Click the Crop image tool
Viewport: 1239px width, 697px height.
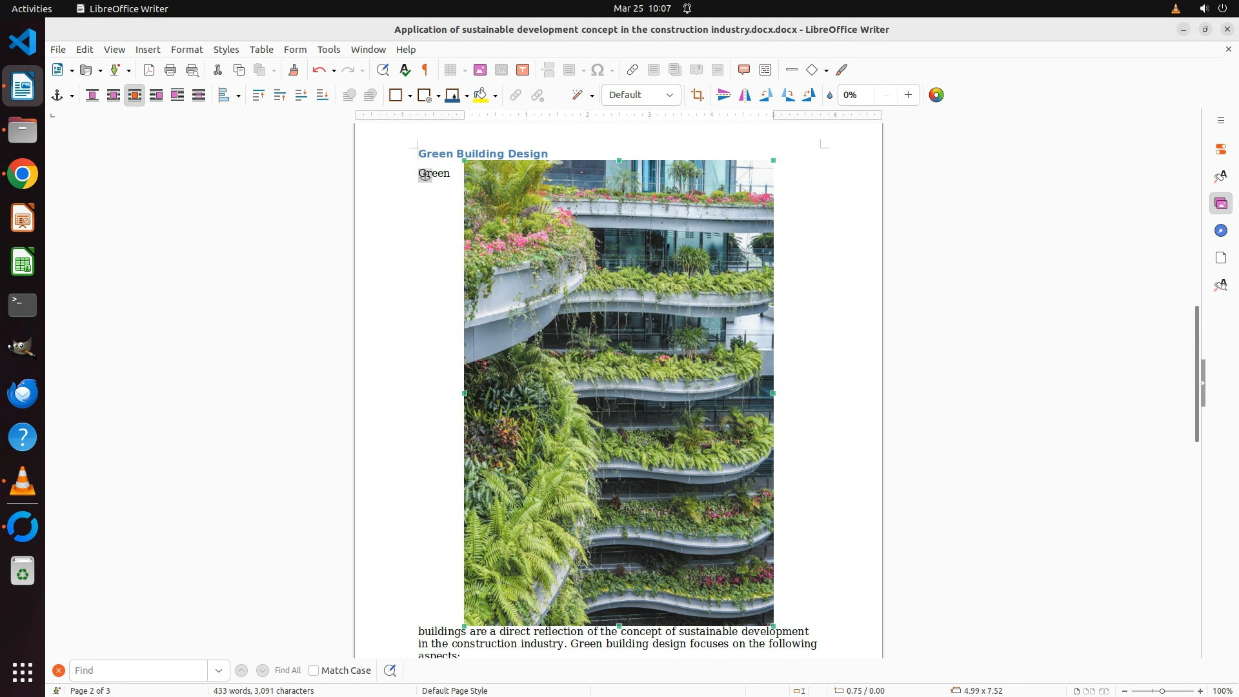click(x=697, y=96)
